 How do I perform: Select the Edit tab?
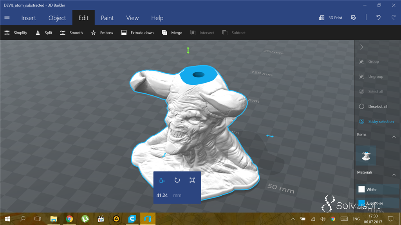(83, 18)
